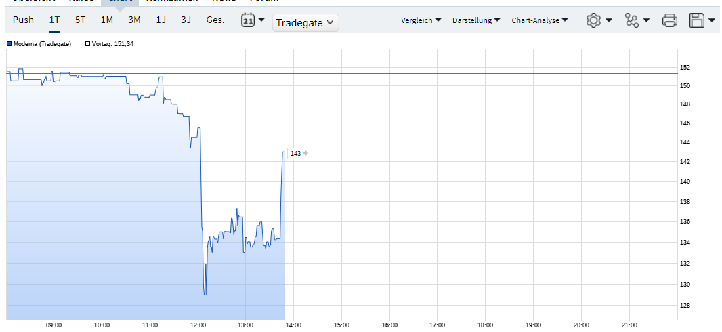Image resolution: width=722 pixels, height=332 pixels.
Task: Click the blue Moderna legend swatch
Action: [x=9, y=44]
